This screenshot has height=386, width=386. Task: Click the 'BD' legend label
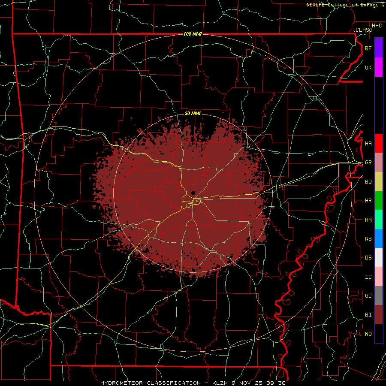pos(368,182)
